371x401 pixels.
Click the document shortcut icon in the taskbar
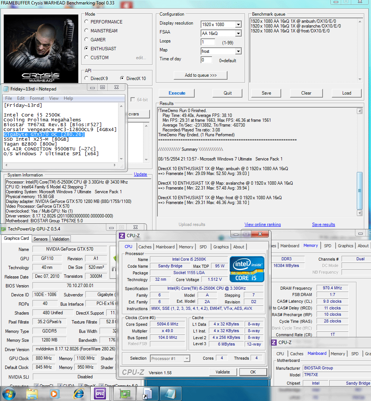(148, 394)
